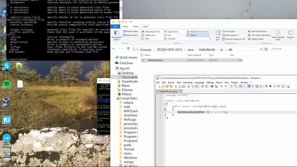Click the Preview pane button
Viewport: 297px width, 167px height.
click(130, 31)
